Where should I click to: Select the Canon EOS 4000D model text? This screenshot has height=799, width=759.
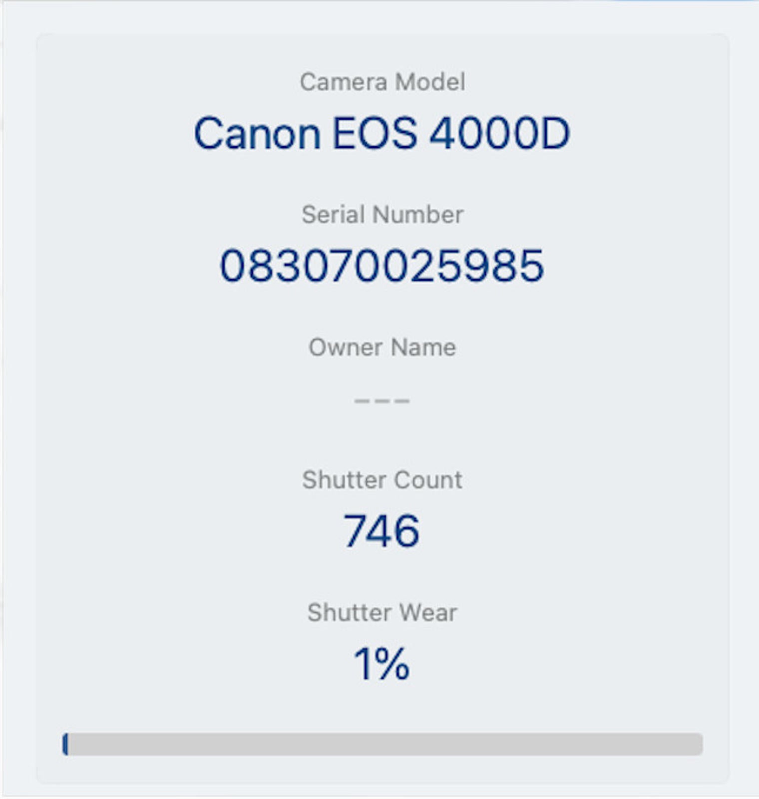(381, 133)
